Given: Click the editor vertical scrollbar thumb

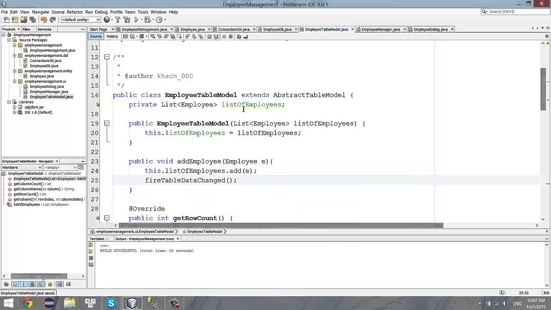Looking at the screenshot, I should tap(544, 90).
